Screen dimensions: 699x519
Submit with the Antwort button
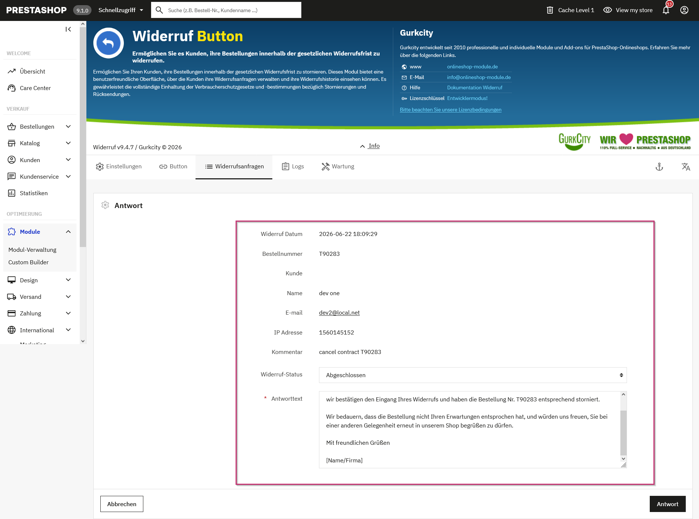(667, 504)
